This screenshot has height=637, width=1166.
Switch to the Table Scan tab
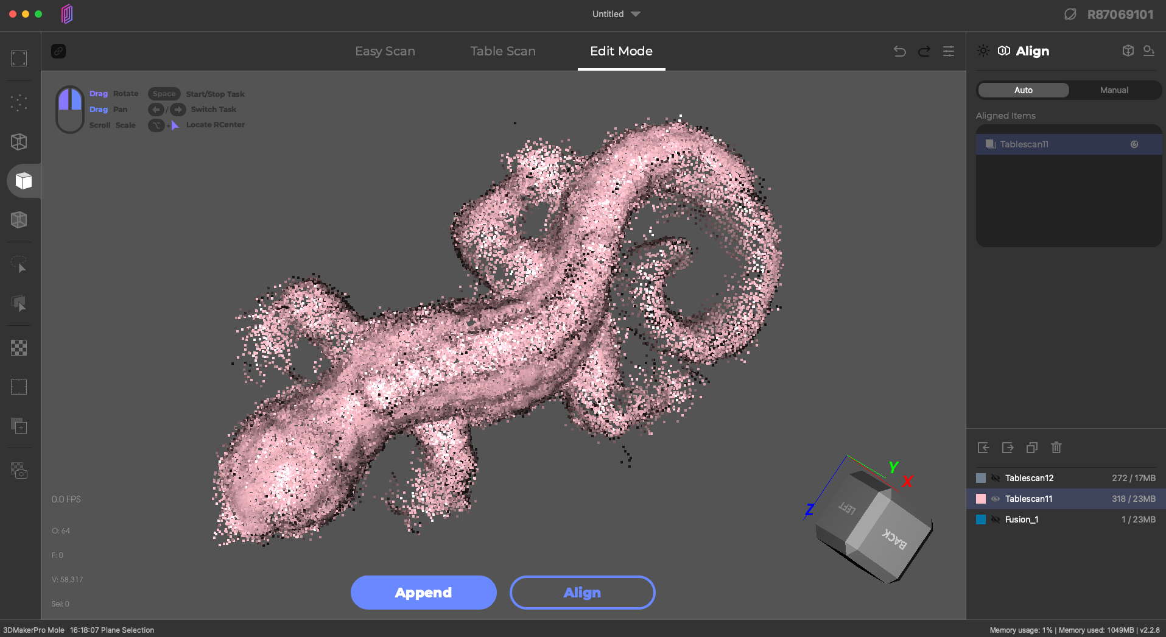[x=503, y=51]
